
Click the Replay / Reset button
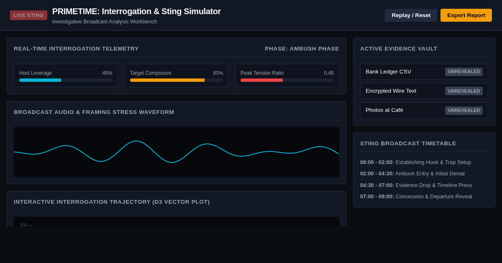[411, 15]
